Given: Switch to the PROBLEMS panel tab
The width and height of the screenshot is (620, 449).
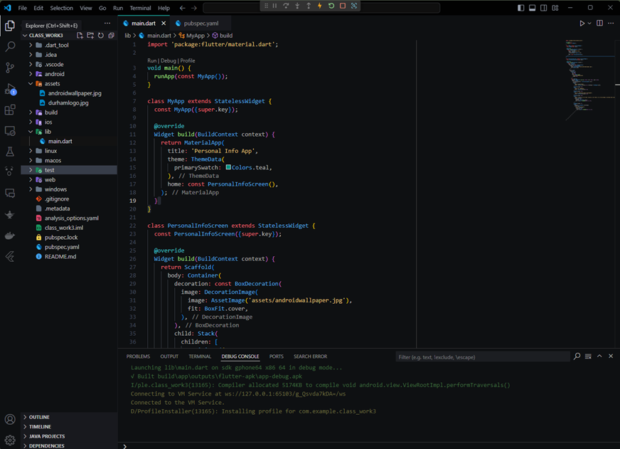Looking at the screenshot, I should pos(138,356).
